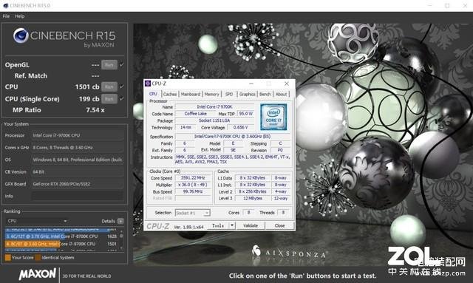Open the Help menu in Cinebench
This screenshot has height=283, width=473.
click(20, 16)
